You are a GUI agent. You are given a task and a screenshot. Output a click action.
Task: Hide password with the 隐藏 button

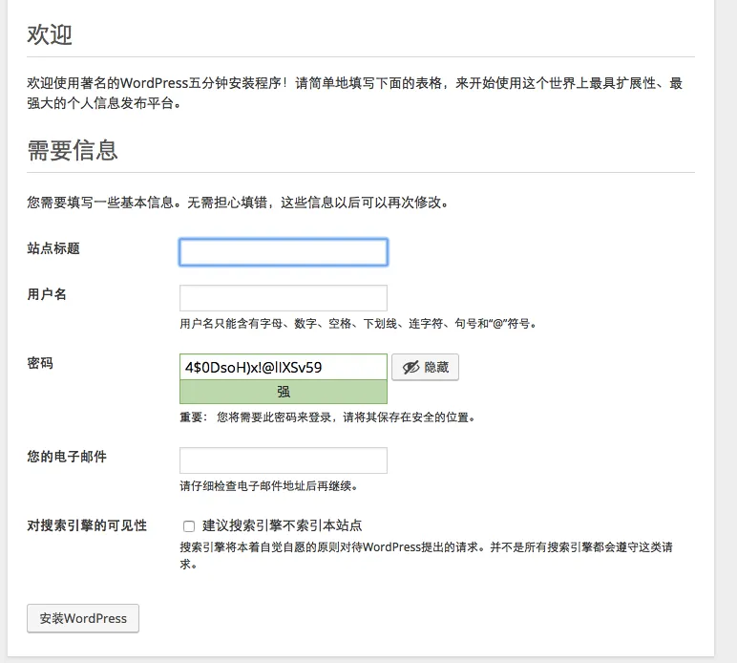click(x=425, y=367)
